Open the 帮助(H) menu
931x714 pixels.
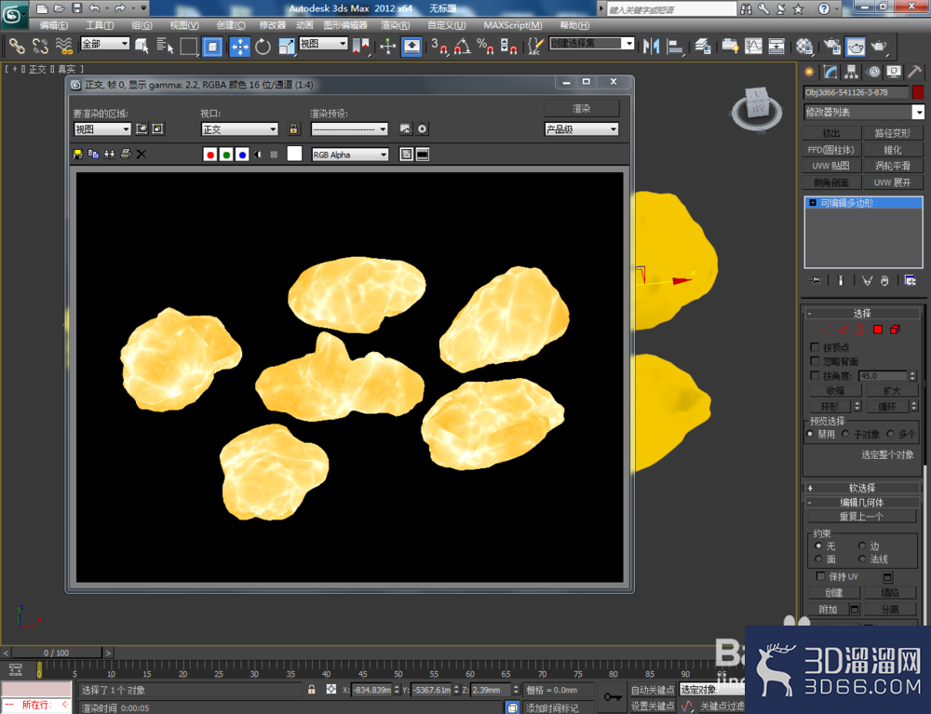tap(574, 25)
